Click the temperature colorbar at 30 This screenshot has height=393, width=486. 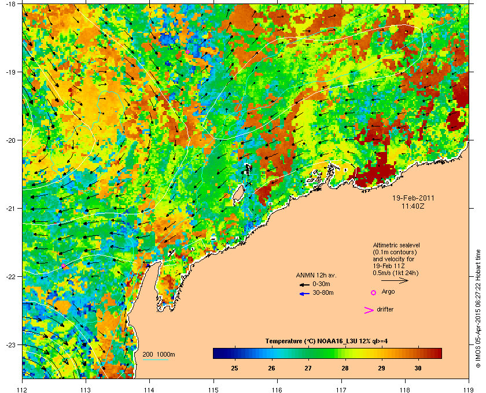[x=418, y=353]
